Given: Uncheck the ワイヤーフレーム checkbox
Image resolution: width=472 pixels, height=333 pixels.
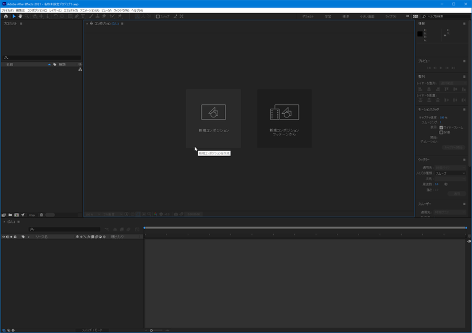Looking at the screenshot, I should [442, 127].
